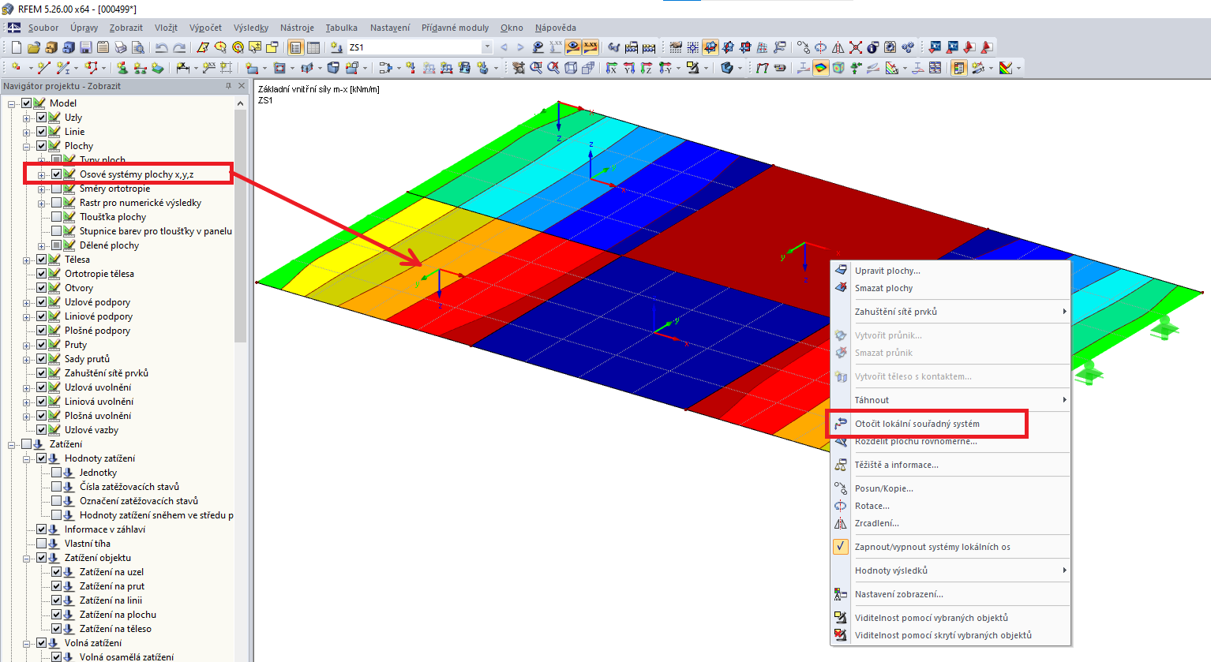Open Print Preview icon

(x=138, y=47)
